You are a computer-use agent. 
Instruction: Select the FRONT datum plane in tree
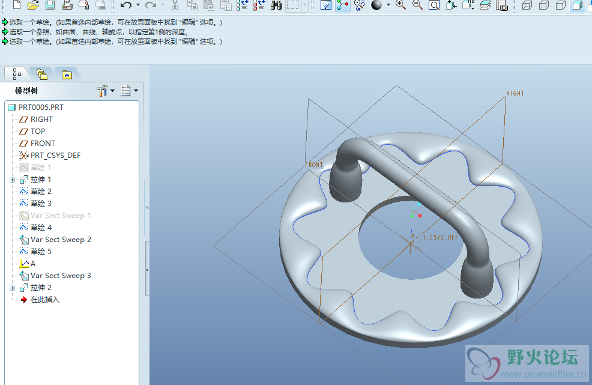tap(37, 144)
